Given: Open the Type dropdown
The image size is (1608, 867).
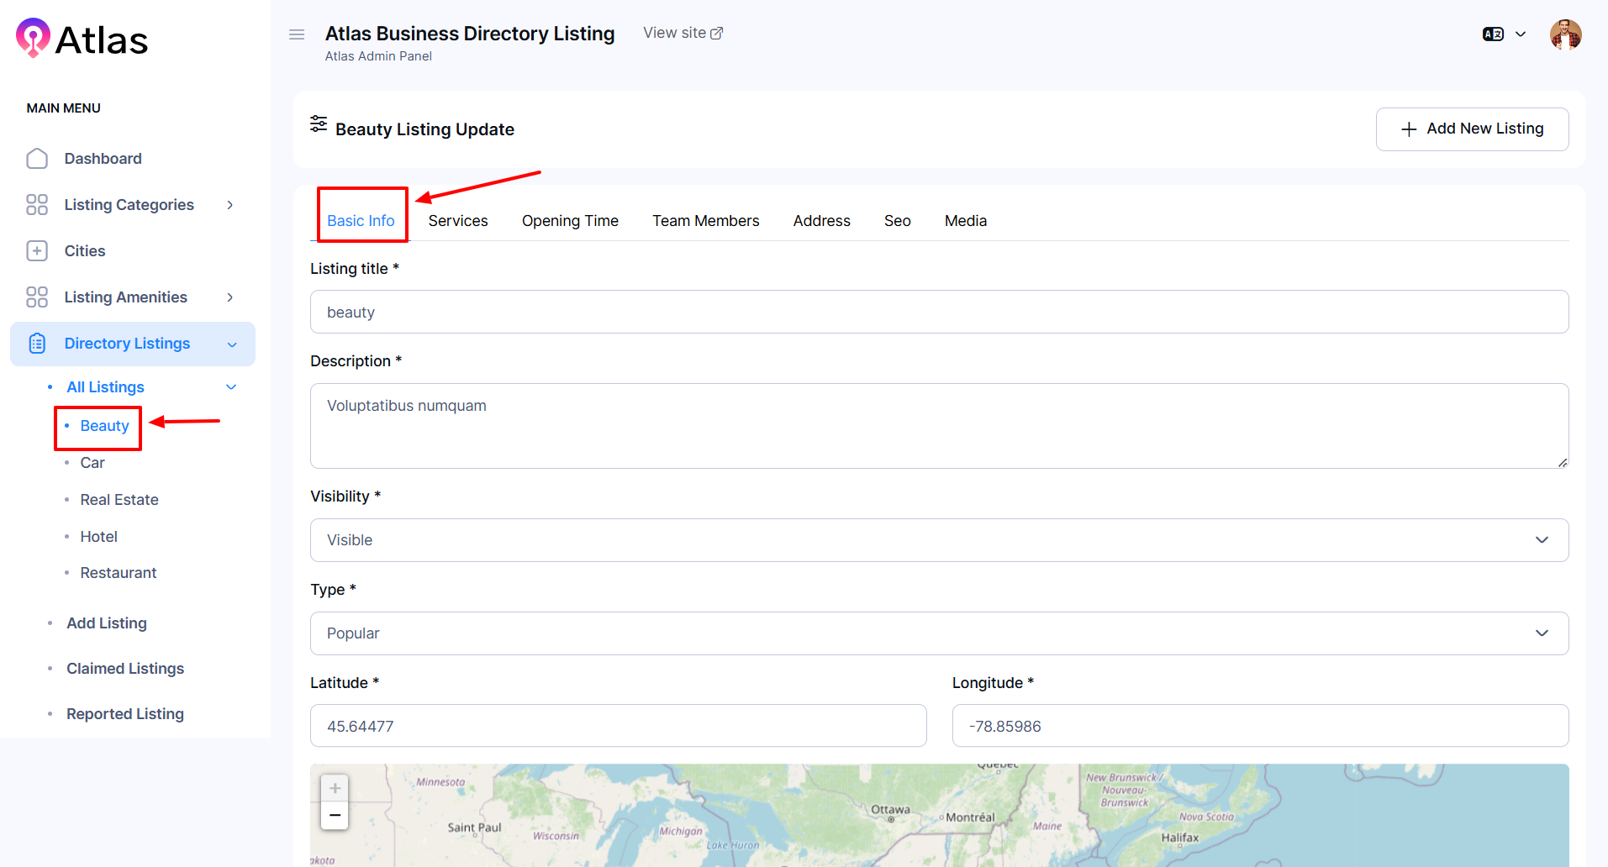Looking at the screenshot, I should click(939, 633).
